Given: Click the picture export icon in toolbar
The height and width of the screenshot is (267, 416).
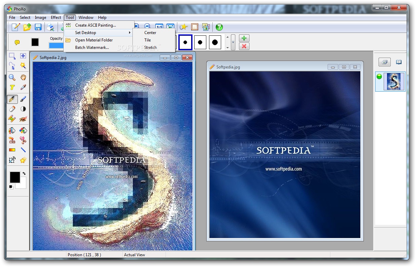Looking at the screenshot, I should pos(206,27).
